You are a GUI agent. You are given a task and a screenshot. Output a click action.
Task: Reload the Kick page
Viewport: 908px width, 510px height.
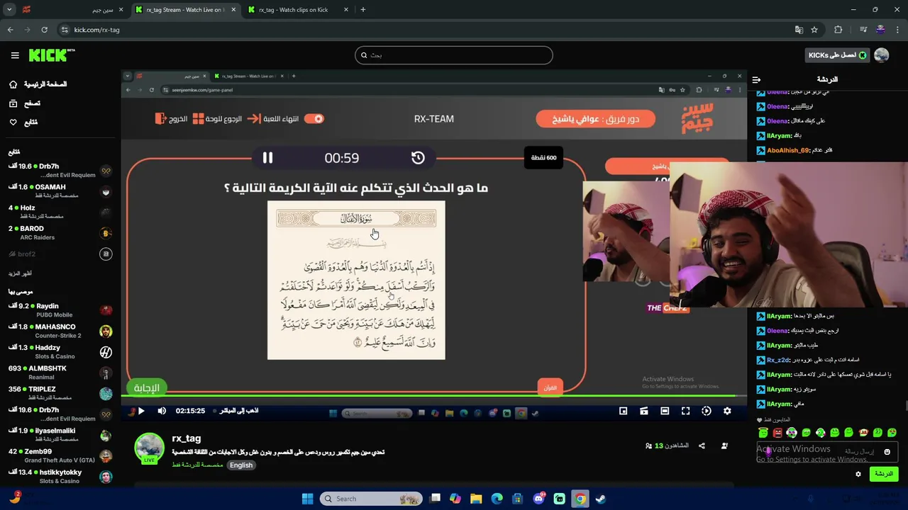pyautogui.click(x=45, y=30)
